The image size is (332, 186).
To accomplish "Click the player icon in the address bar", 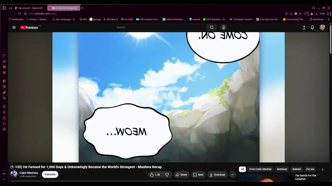I will pyautogui.click(x=300, y=14).
